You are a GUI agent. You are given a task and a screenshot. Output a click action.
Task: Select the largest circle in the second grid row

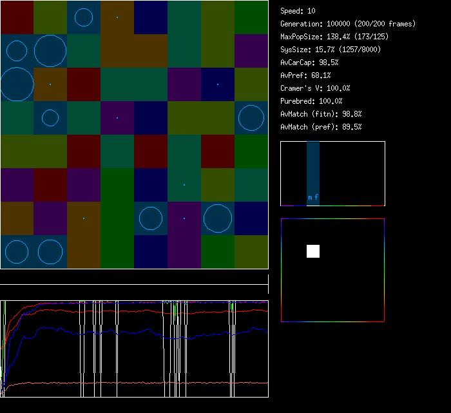(x=50, y=51)
